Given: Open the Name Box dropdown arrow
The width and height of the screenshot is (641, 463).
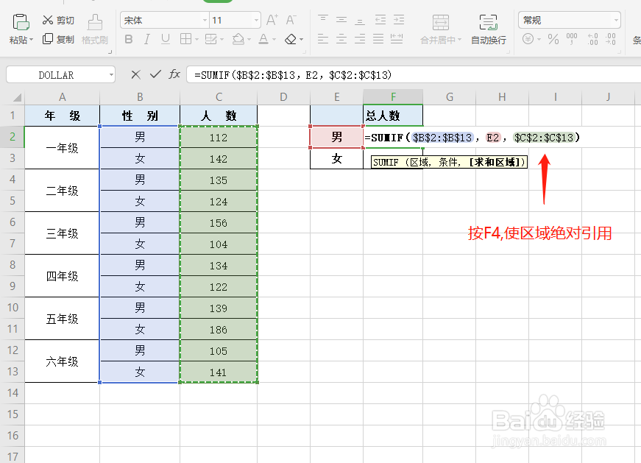Looking at the screenshot, I should click(111, 75).
